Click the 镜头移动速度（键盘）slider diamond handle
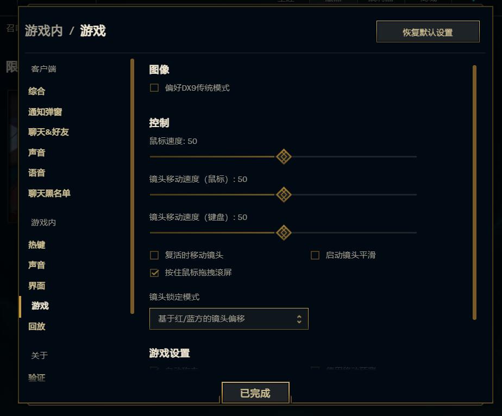Image resolution: width=502 pixels, height=416 pixels. [284, 233]
